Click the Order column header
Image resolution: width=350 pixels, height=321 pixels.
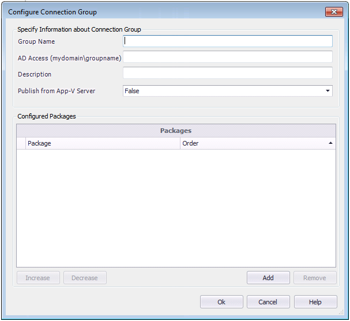(254, 143)
